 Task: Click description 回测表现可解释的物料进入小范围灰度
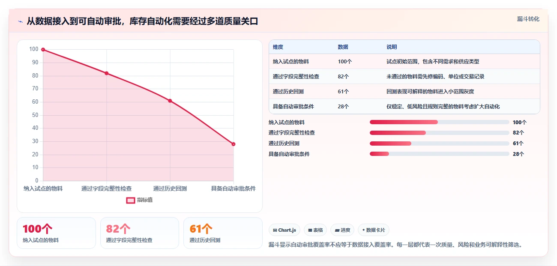430,92
